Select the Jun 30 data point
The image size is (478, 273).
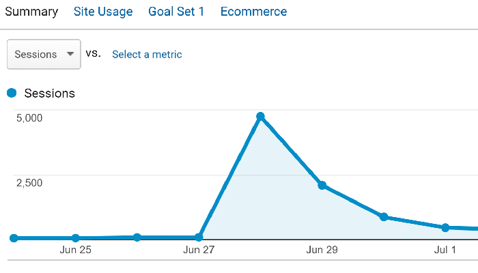[x=384, y=217]
